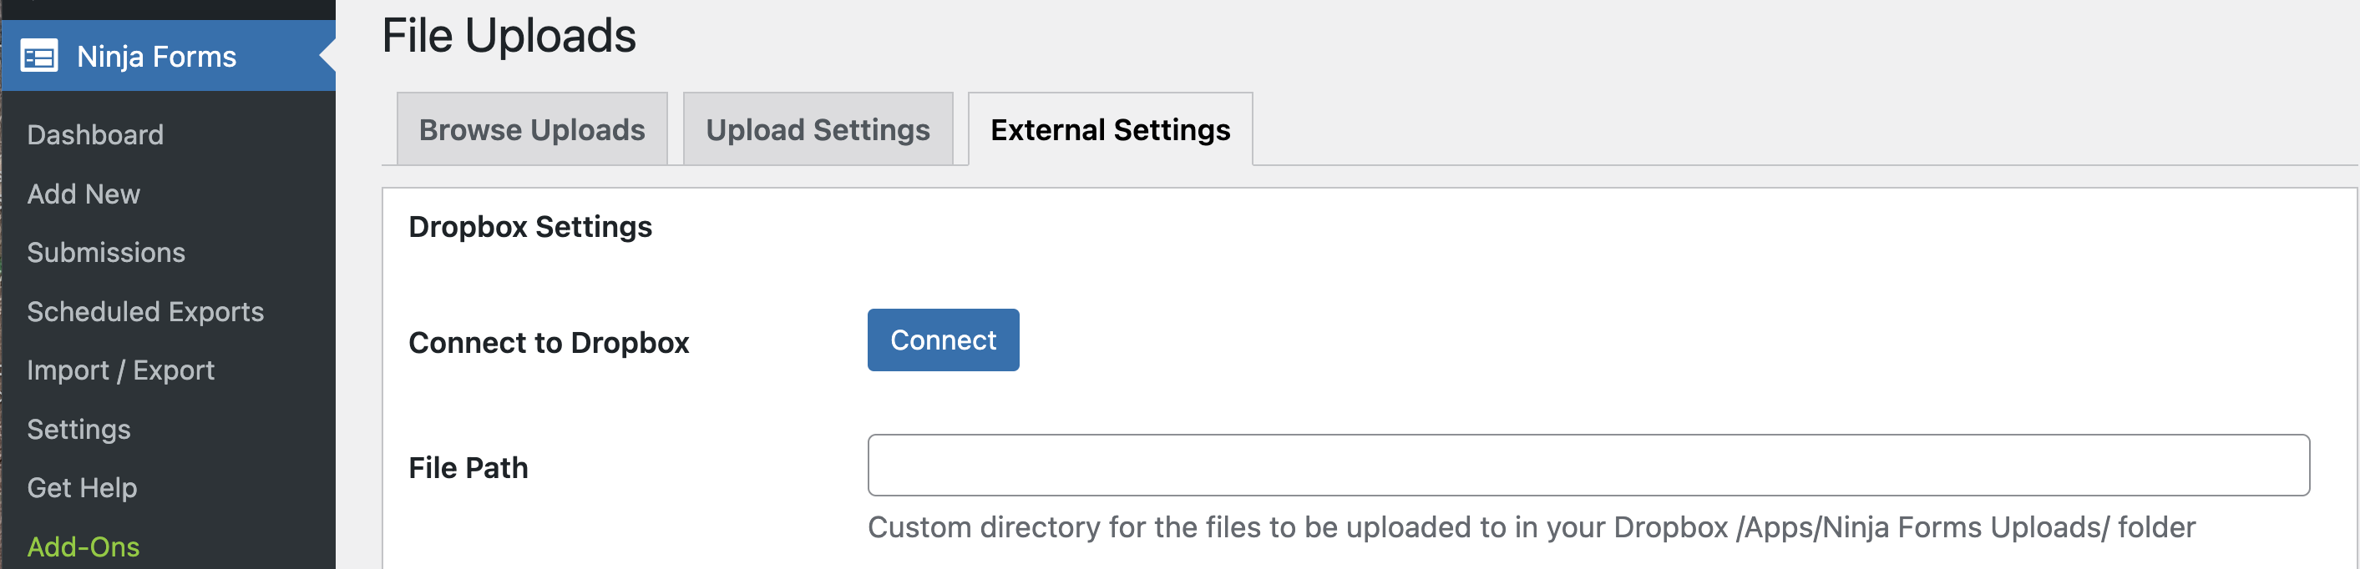Browse the Add-Ons page

84,546
